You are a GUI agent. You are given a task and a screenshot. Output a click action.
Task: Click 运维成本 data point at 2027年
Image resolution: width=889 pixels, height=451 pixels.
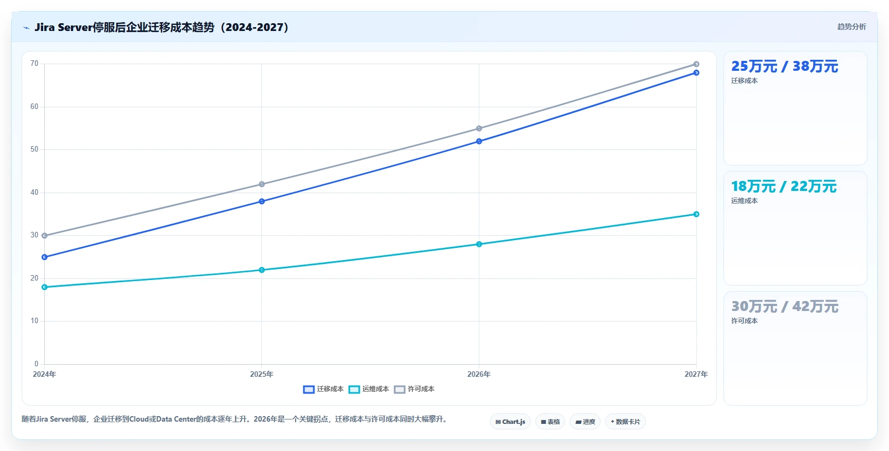click(x=696, y=214)
